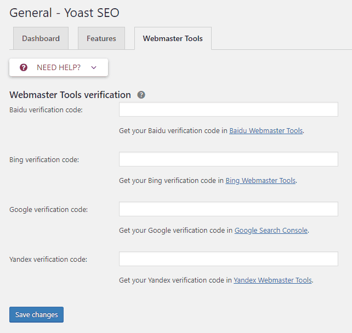Click the question mark icon in Need Help button
352x333 pixels.
(24, 67)
